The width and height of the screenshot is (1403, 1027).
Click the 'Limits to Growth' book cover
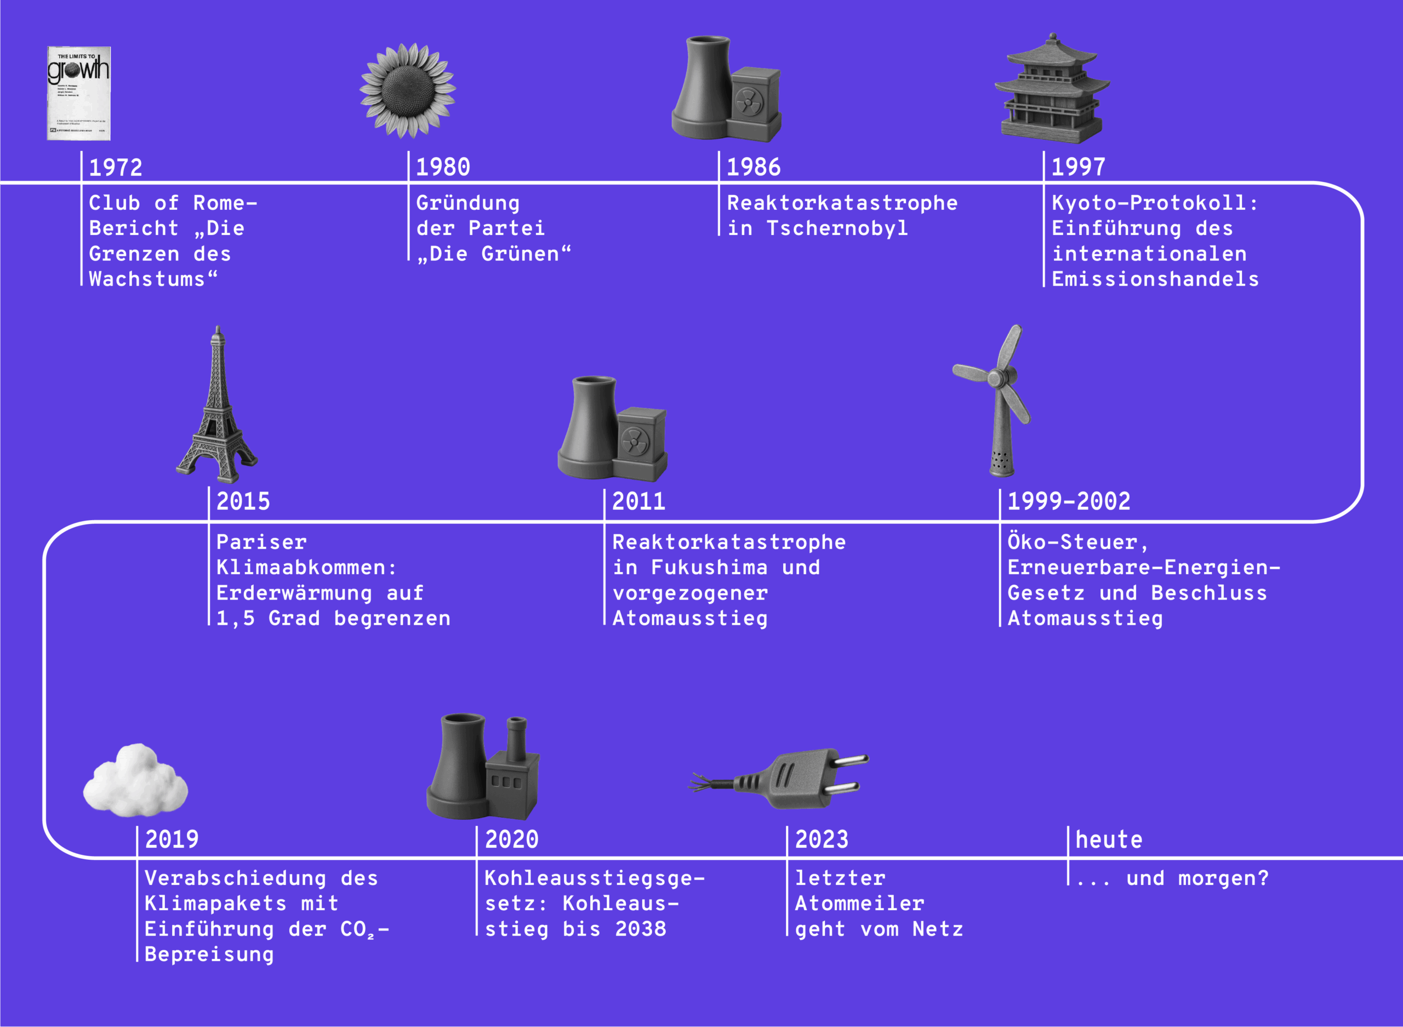(x=79, y=93)
